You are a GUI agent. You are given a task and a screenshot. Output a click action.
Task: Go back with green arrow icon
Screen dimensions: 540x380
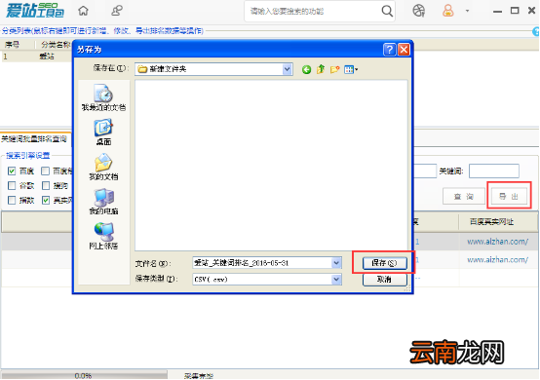click(x=306, y=69)
